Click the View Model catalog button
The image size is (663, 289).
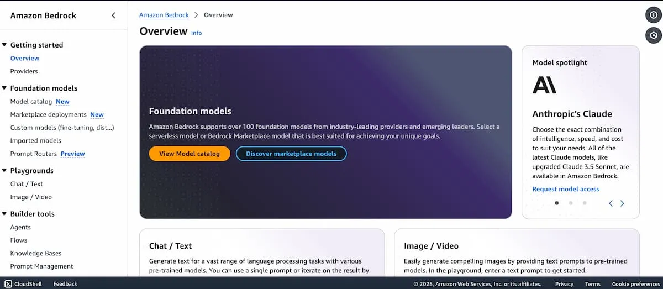190,154
